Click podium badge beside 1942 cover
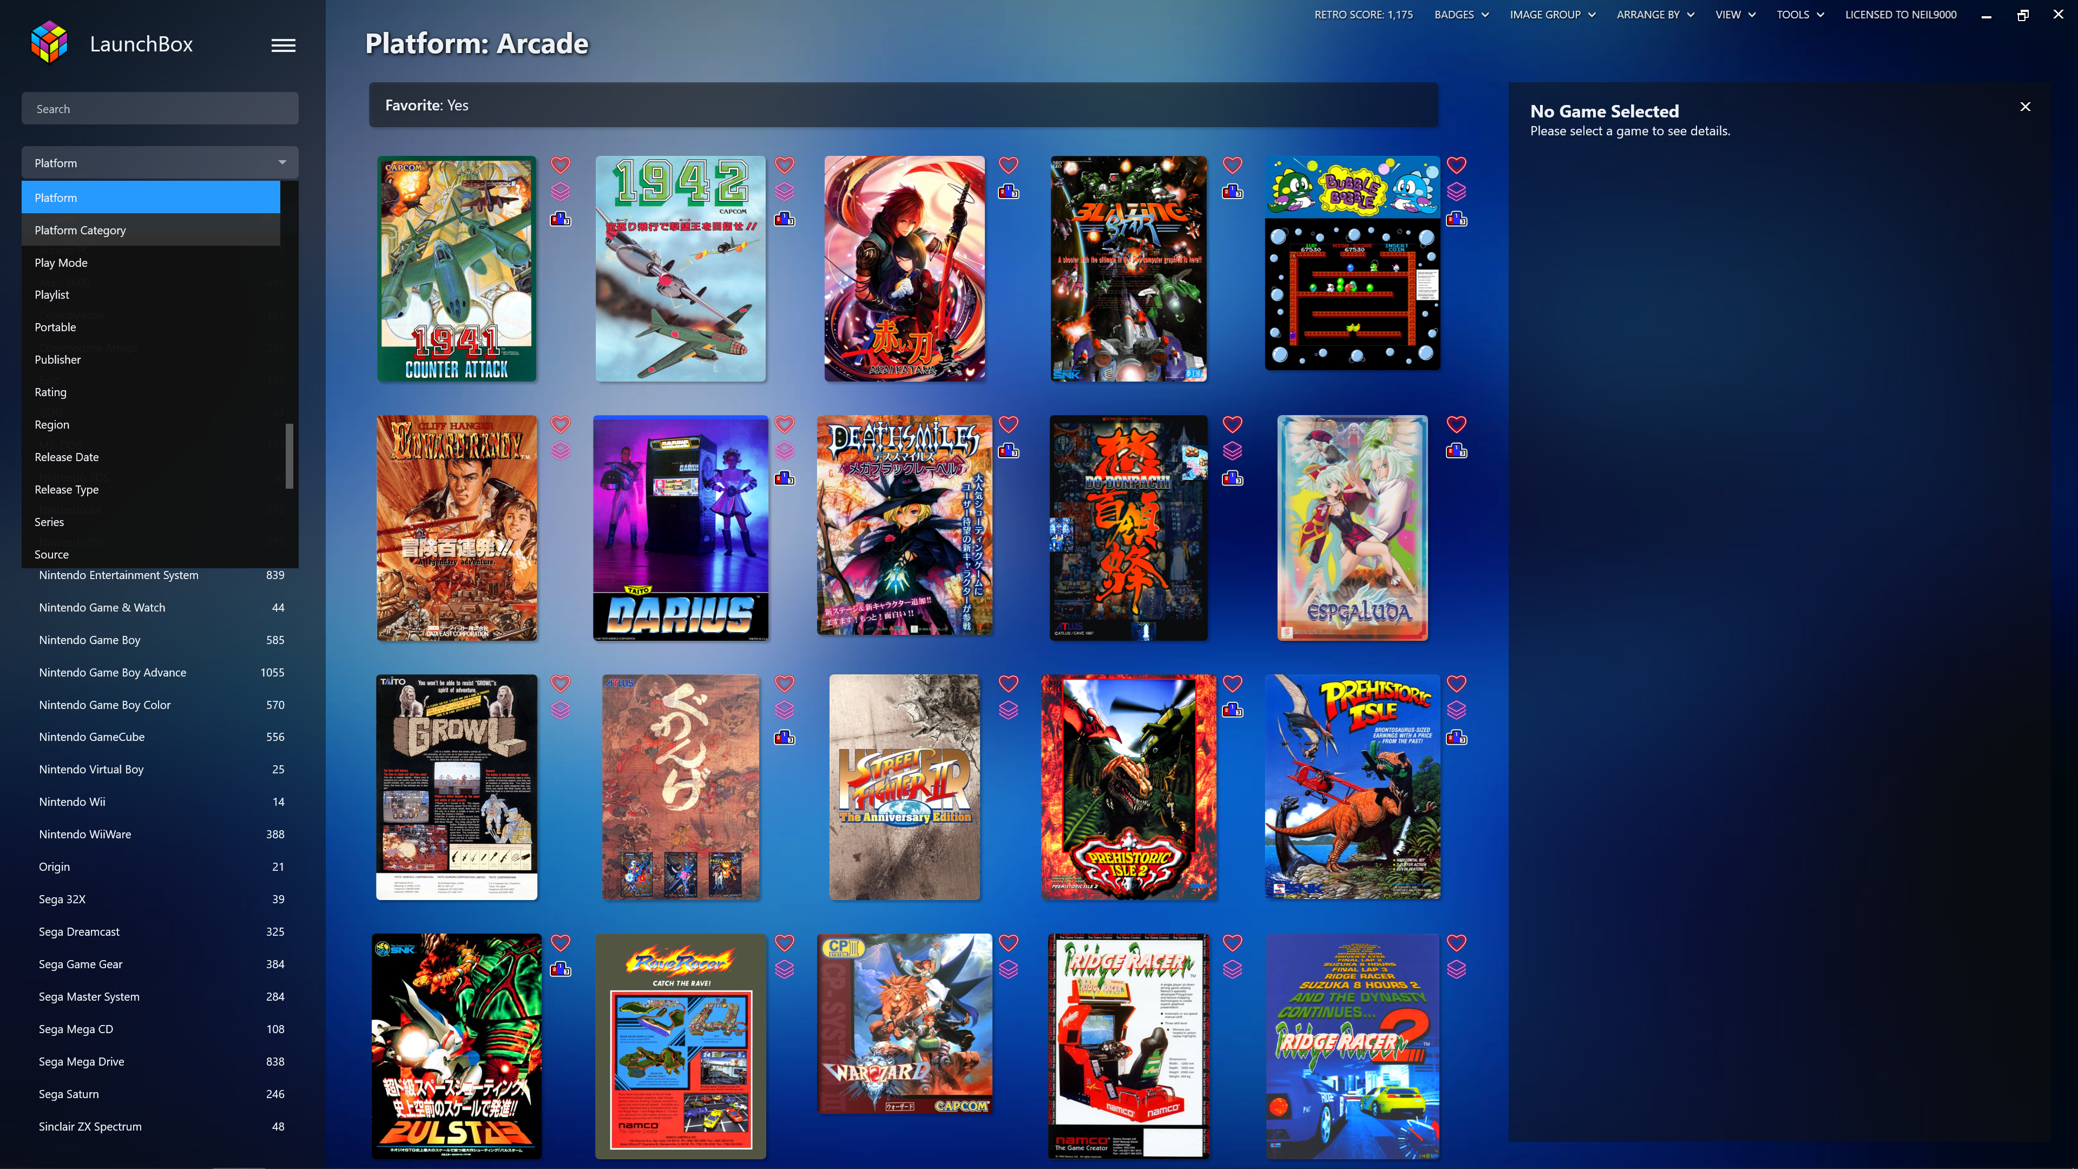Screen dimensions: 2078x1169 coord(785,219)
